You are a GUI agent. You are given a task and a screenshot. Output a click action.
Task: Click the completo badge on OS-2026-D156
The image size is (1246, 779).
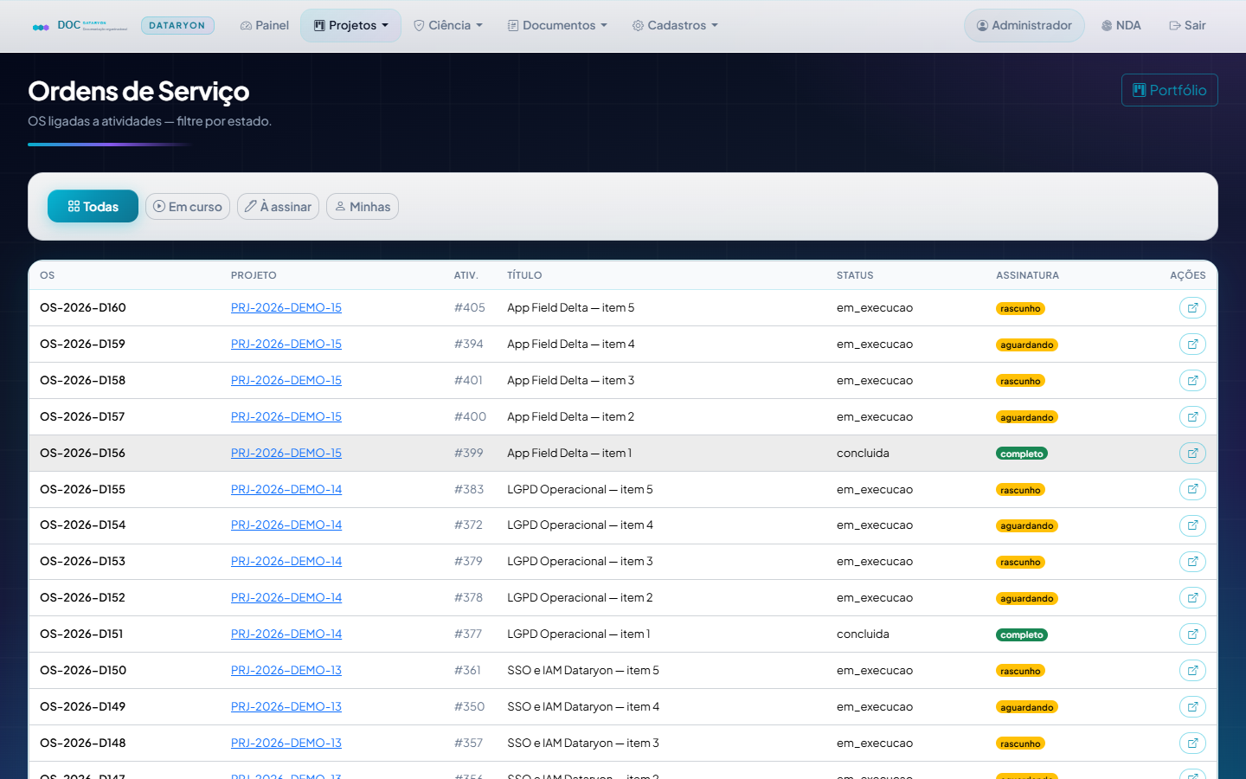pos(1022,454)
